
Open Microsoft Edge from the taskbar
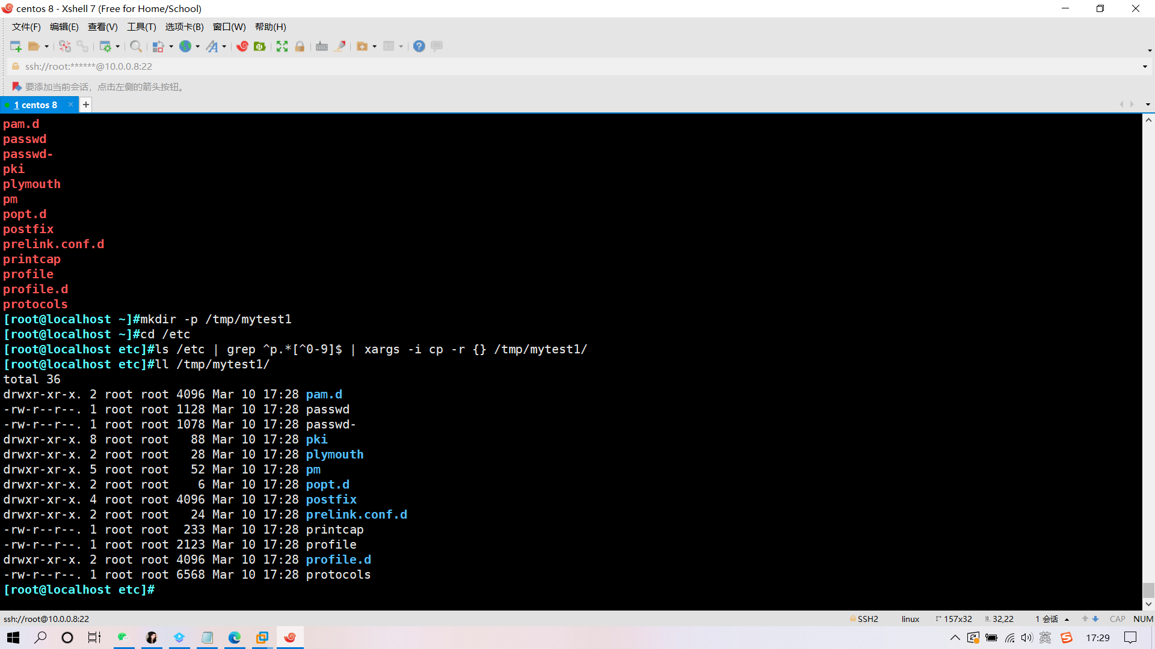(234, 638)
